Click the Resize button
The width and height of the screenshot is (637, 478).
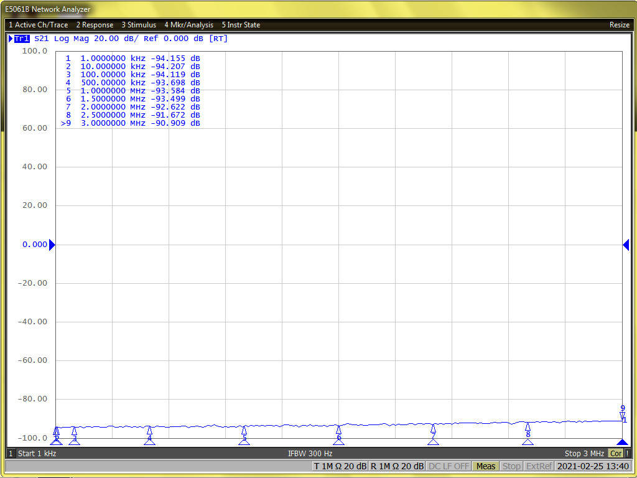[x=619, y=25]
